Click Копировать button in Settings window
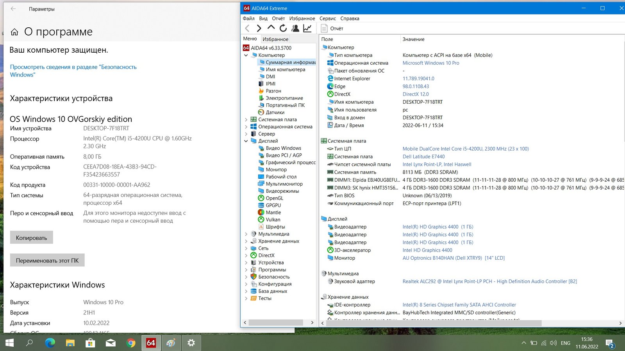 32,238
